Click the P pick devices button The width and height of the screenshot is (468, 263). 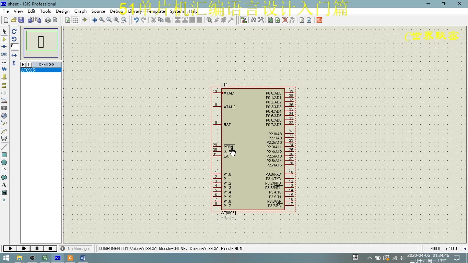[23, 65]
